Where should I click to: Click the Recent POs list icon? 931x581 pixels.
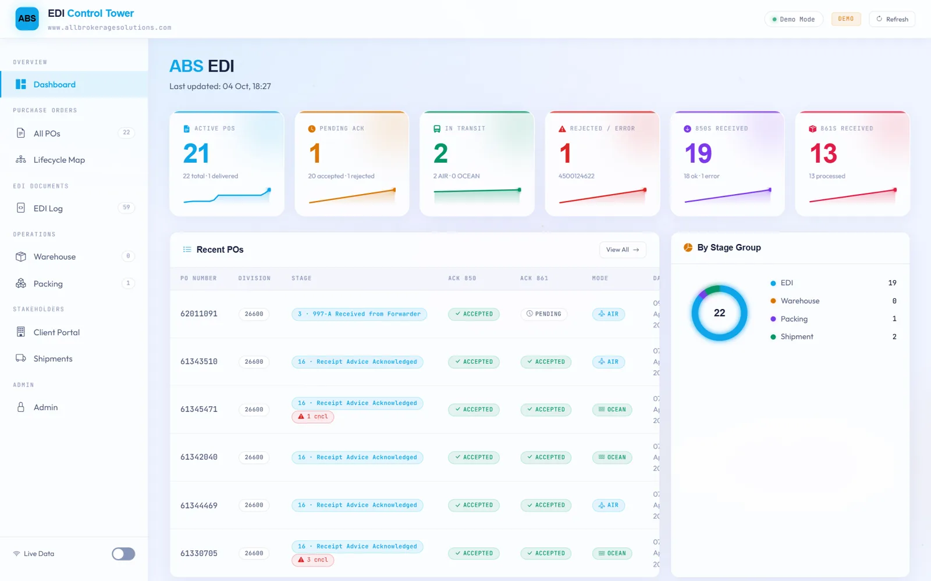[x=187, y=249]
